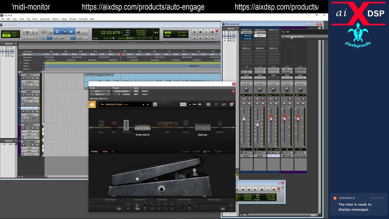Select the Scrubber speaker tool
389x219 pixels.
click(79, 32)
